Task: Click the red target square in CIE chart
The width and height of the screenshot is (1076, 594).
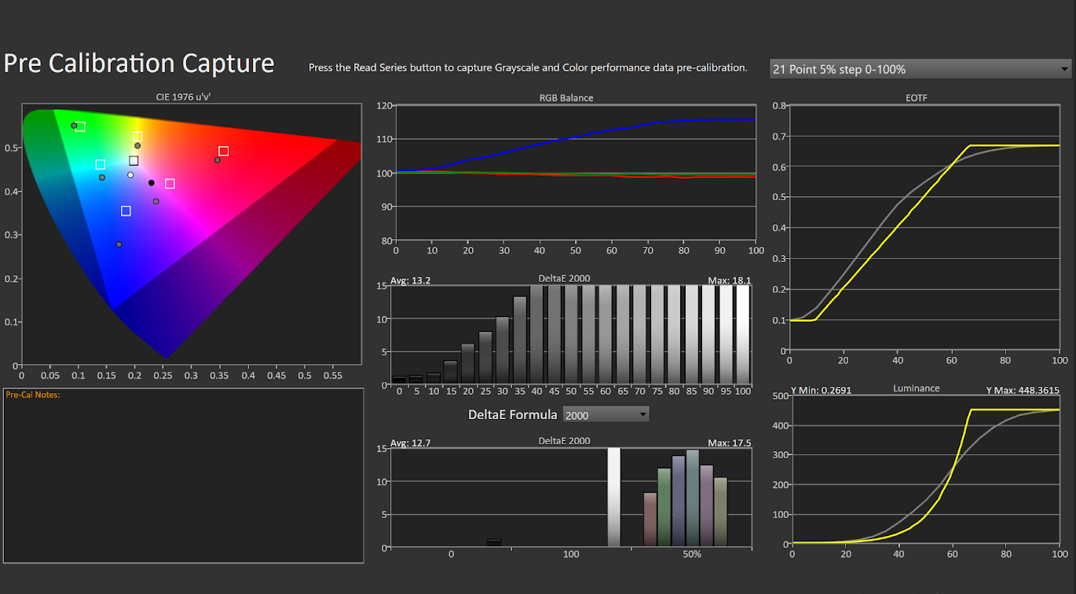Action: point(224,151)
